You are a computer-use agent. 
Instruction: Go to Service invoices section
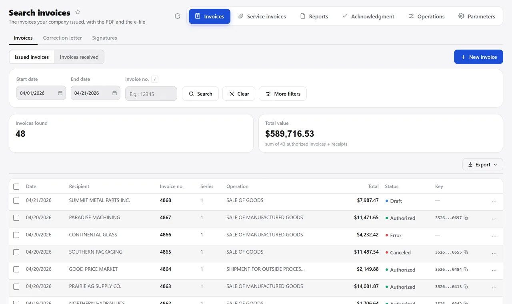(262, 16)
